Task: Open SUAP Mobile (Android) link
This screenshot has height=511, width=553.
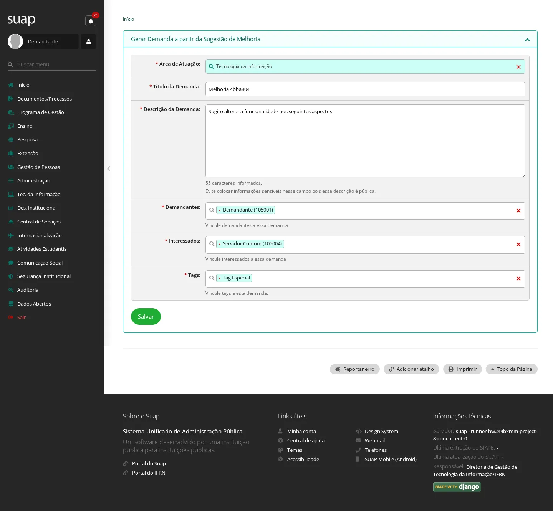Action: coord(391,459)
